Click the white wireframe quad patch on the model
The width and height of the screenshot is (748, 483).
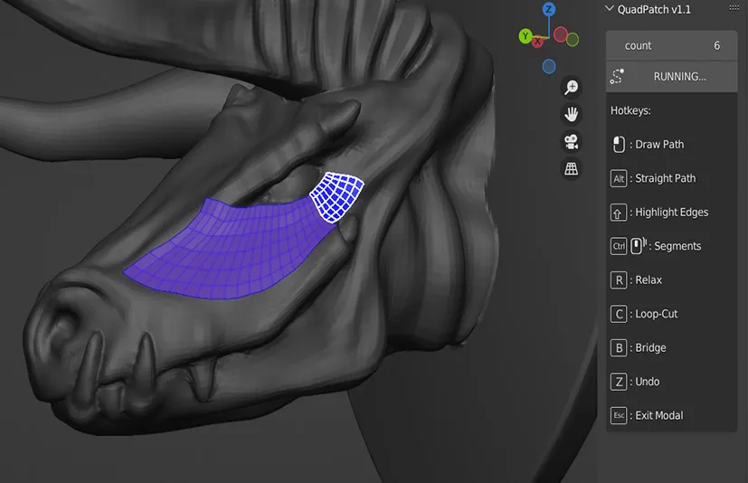(336, 196)
